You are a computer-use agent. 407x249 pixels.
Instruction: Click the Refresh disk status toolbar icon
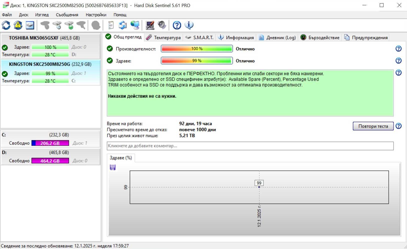tap(6, 25)
